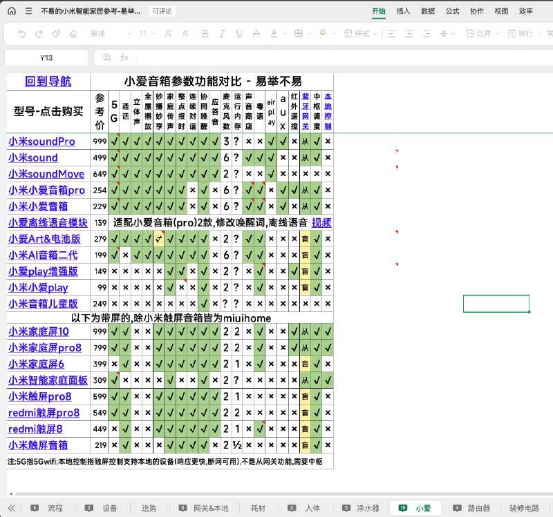The width and height of the screenshot is (553, 517).
Task: Open the 视图 ribbon tab
Action: coord(501,11)
